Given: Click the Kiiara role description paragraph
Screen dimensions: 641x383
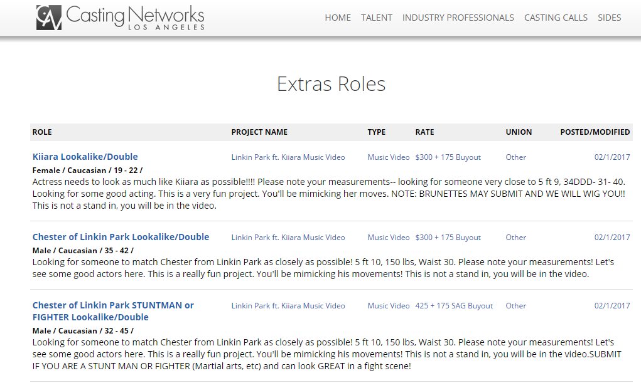Looking at the screenshot, I should (329, 194).
